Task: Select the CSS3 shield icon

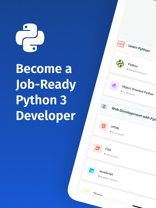Action: click(x=97, y=148)
